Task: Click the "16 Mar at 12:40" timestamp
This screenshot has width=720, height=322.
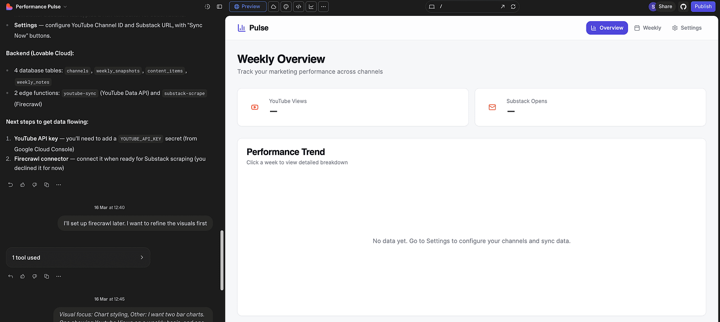Action: [x=109, y=207]
